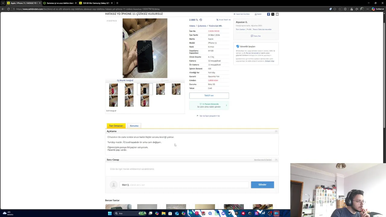Open Outlook from taskbar
This screenshot has height=217, width=386.
click(177, 213)
